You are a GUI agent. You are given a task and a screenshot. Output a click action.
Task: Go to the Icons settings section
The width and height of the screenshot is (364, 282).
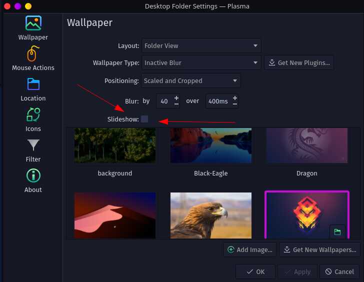coord(33,120)
